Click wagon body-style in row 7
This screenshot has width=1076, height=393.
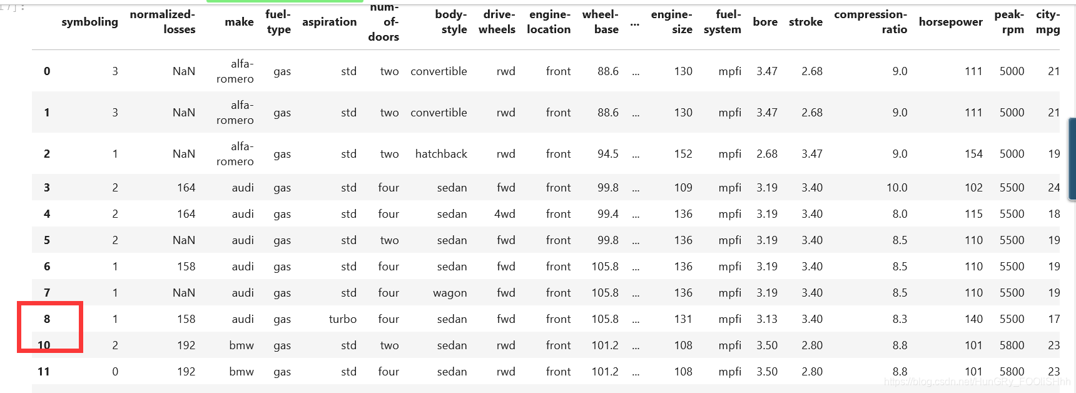click(x=450, y=293)
